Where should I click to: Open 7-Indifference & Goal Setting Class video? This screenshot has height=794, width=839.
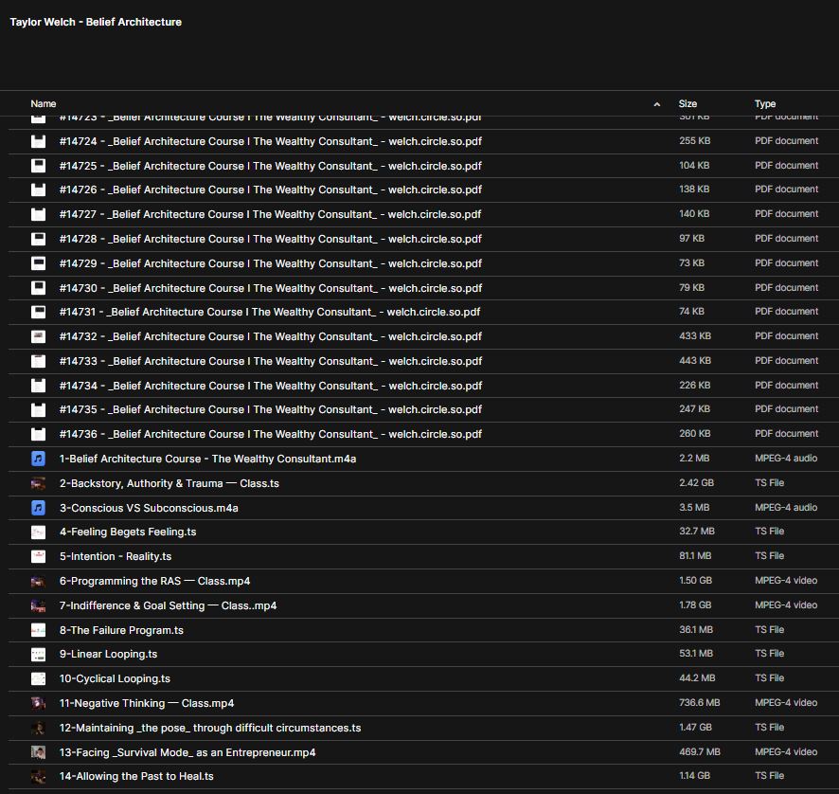coord(168,605)
